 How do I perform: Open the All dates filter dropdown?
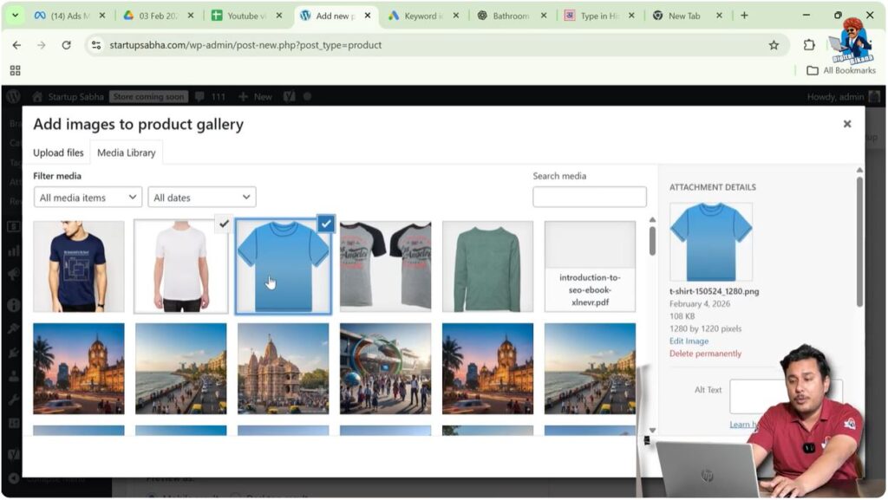click(201, 197)
